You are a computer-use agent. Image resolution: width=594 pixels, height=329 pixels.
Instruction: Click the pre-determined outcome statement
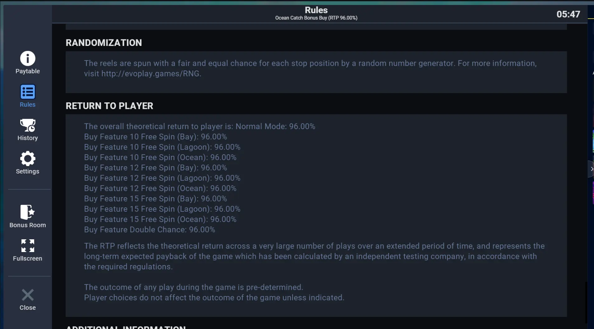coord(194,287)
